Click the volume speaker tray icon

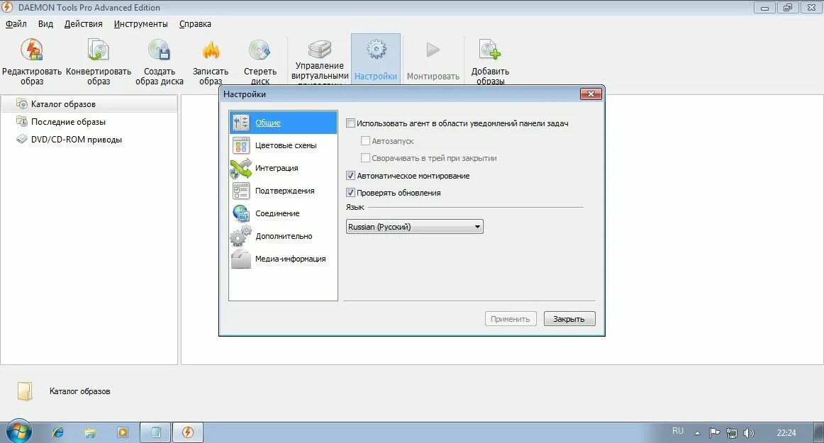748,433
